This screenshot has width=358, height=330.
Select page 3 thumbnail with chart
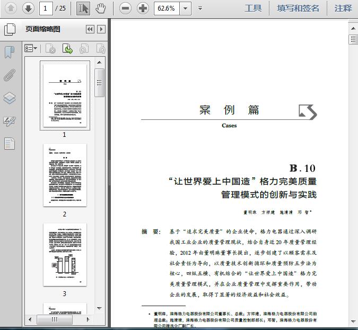(x=65, y=255)
